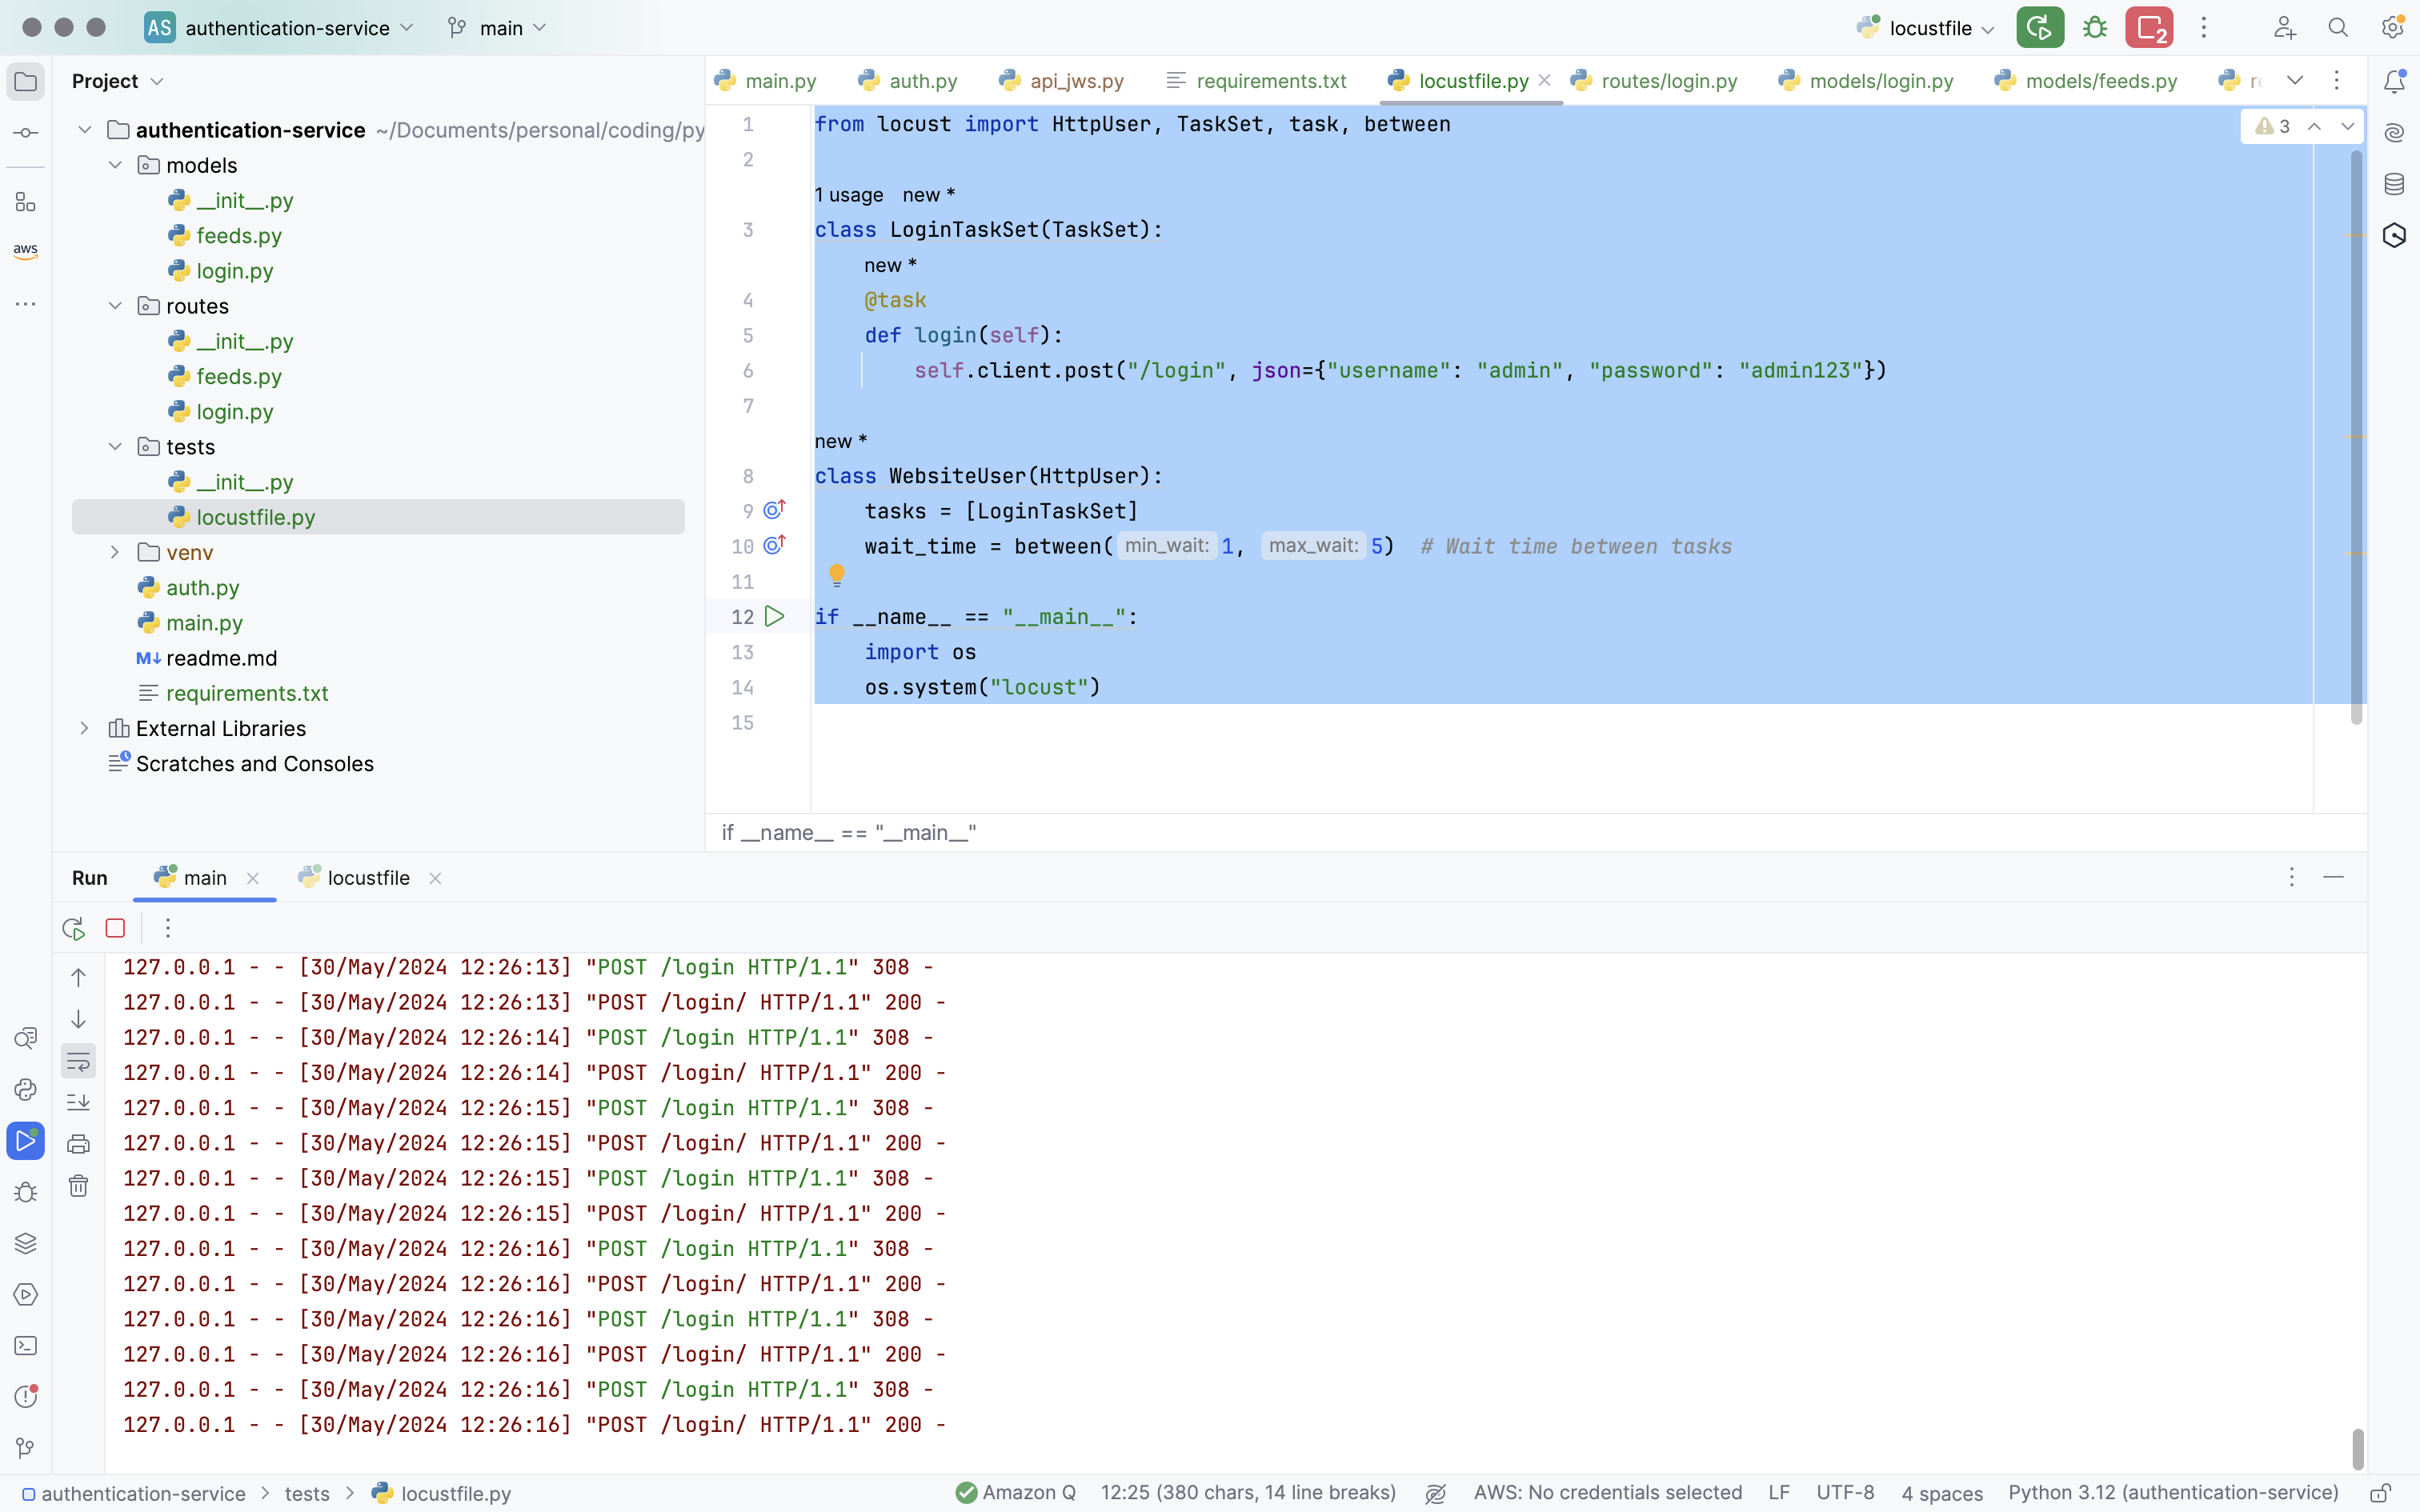The width and height of the screenshot is (2420, 1512).
Task: Click AWS No credentials selected
Action: click(1608, 1493)
